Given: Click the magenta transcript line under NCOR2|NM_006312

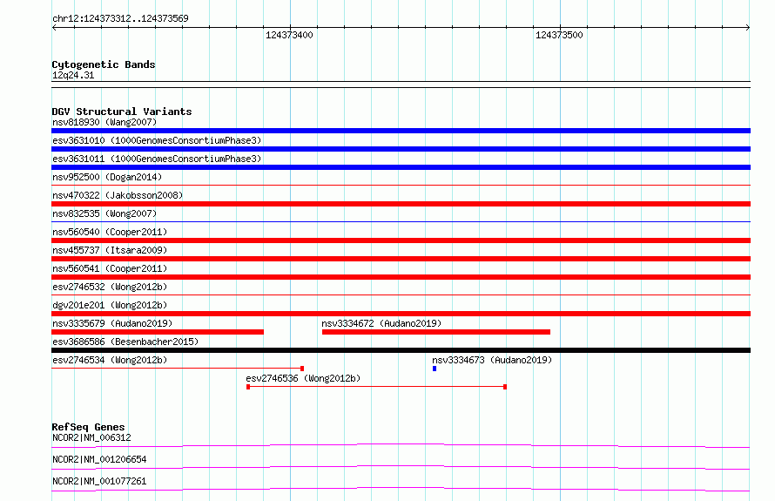Looking at the screenshot, I should (x=401, y=445).
